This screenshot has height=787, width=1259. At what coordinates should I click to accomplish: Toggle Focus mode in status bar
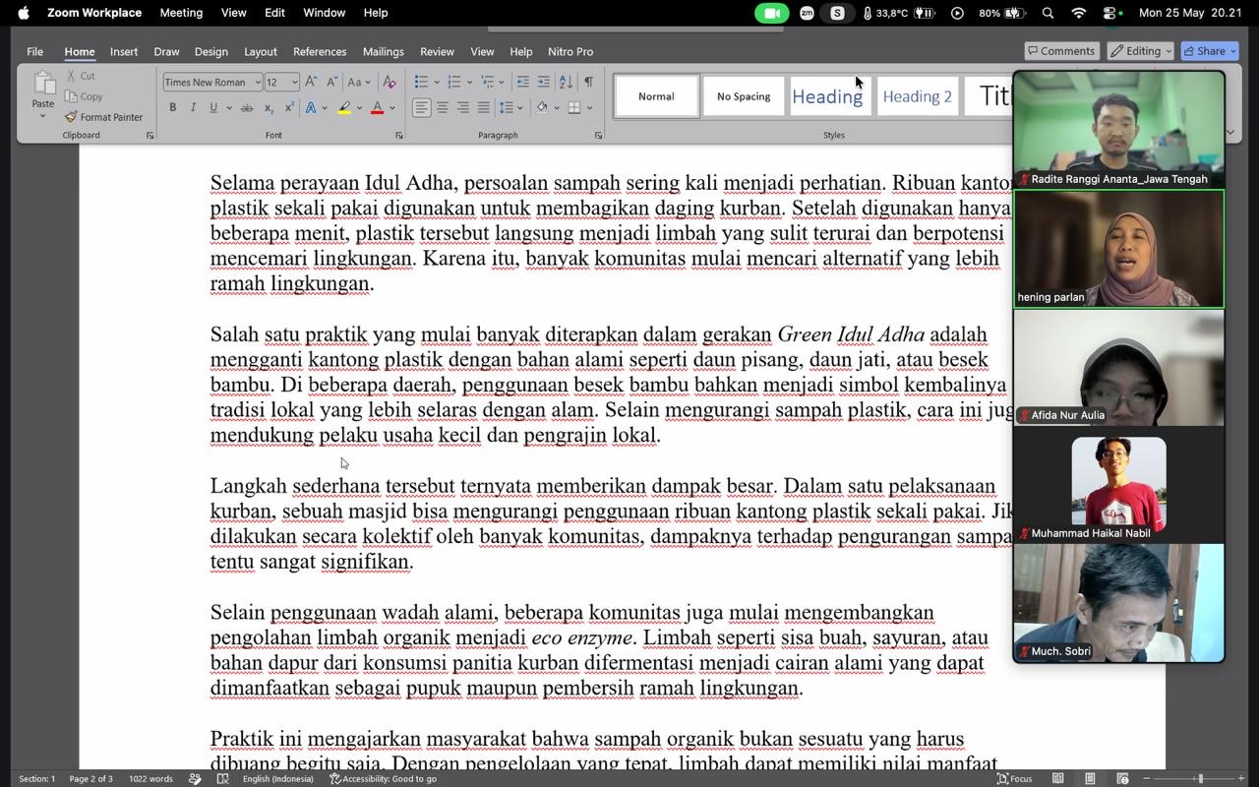point(1014,778)
